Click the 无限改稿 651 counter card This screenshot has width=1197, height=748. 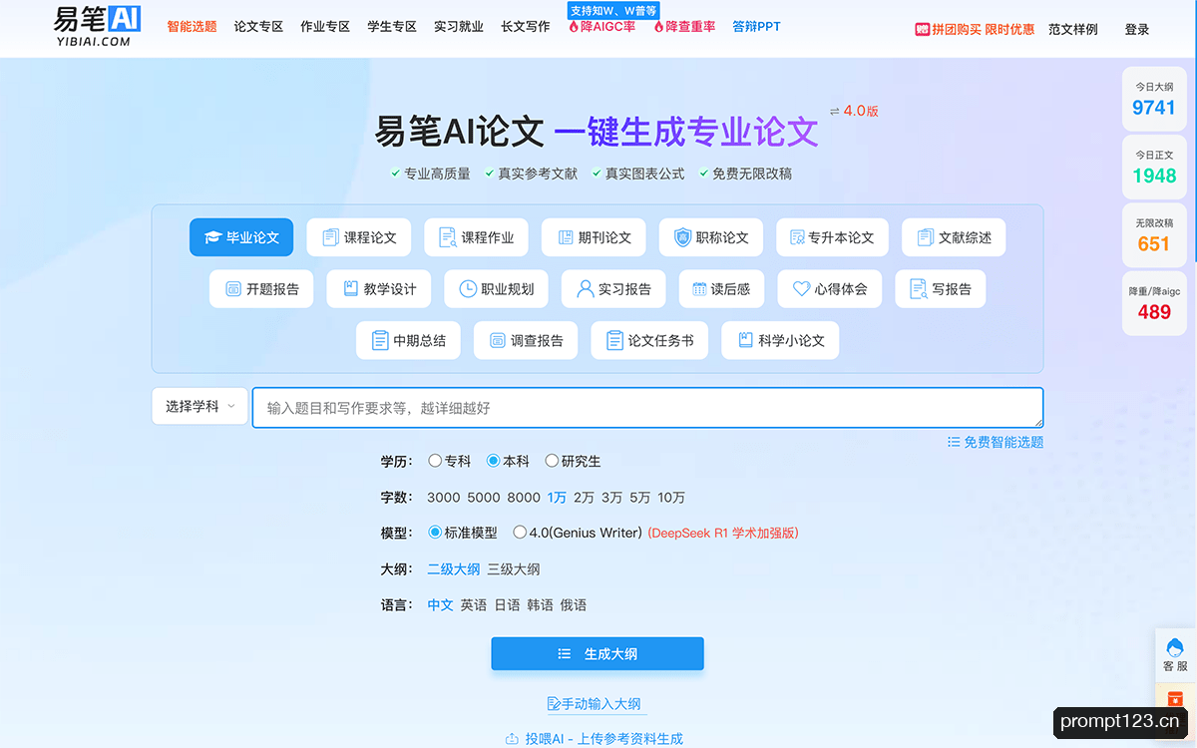[1154, 235]
